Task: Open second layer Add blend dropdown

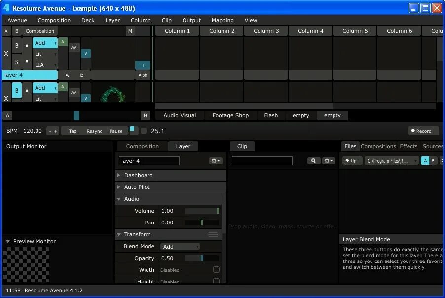Action: (x=45, y=88)
